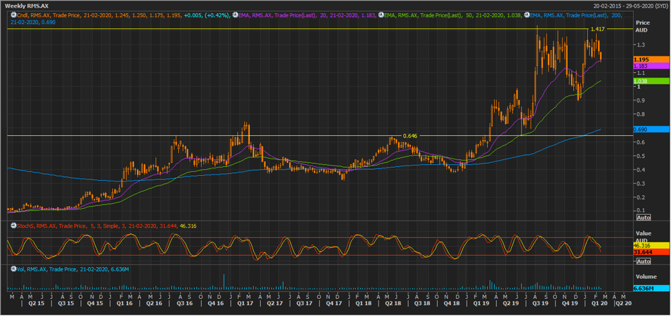Select the magenta 1.183 EMA price tag
Viewport: 671px width, 316px height.
tap(651, 66)
